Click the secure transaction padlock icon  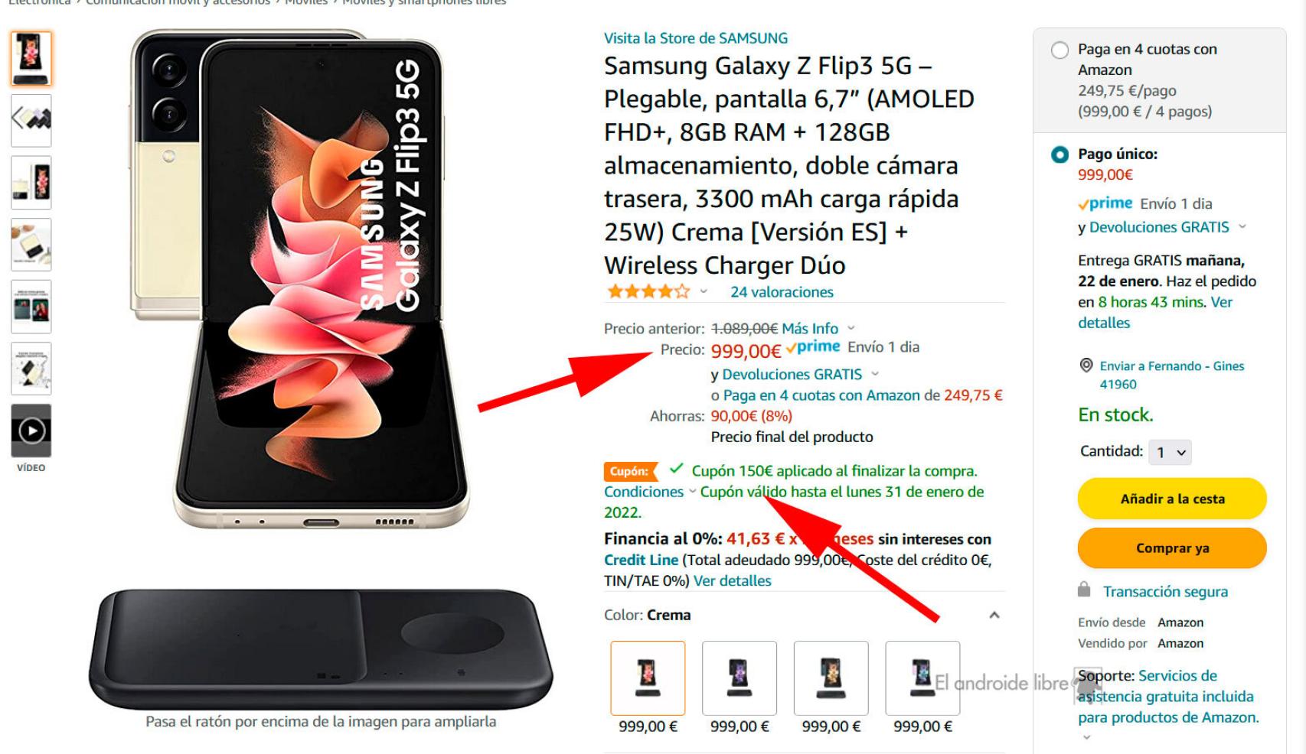click(1084, 590)
